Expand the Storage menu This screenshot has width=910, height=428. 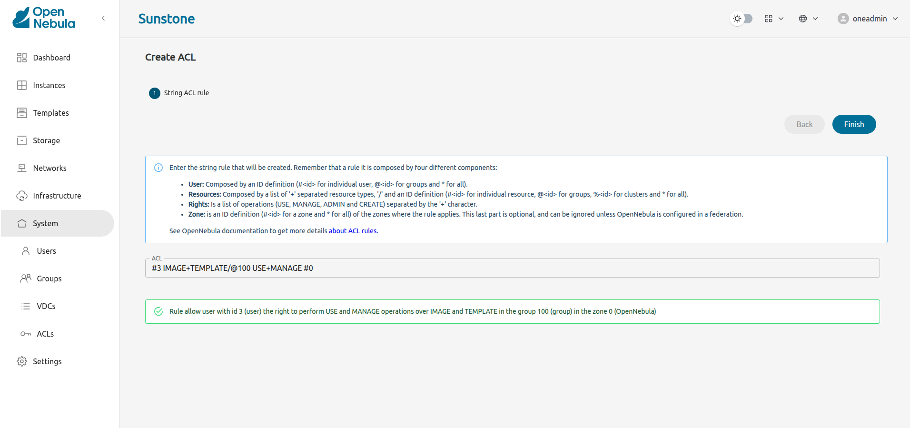(58, 140)
